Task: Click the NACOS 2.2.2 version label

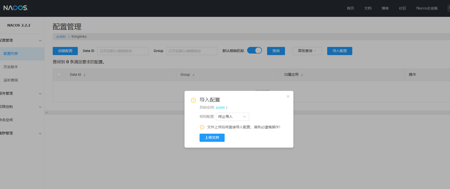Action: click(x=19, y=25)
